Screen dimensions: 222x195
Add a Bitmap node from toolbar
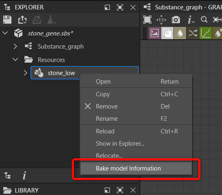coord(155,33)
